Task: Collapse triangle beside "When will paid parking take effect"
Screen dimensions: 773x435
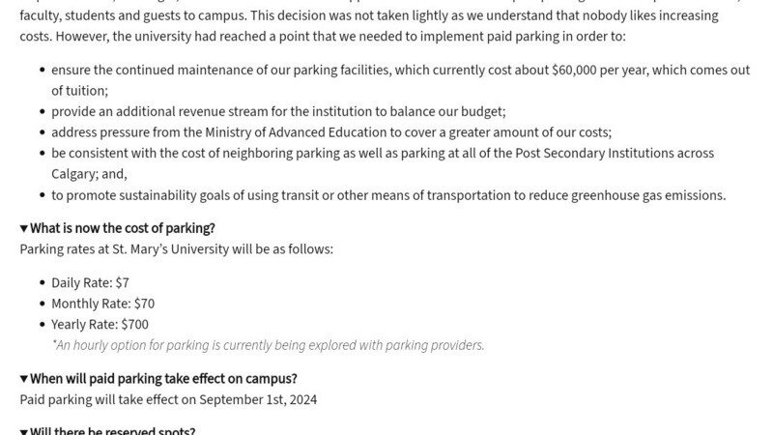Action: tap(24, 379)
